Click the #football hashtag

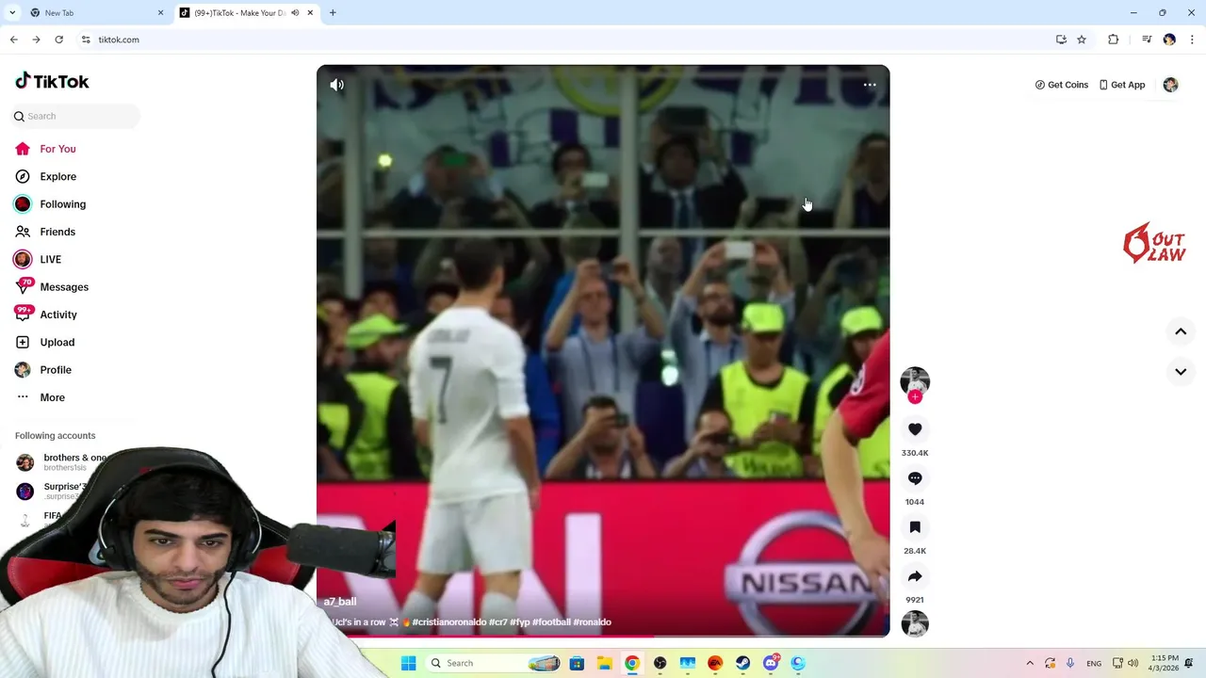(x=551, y=622)
